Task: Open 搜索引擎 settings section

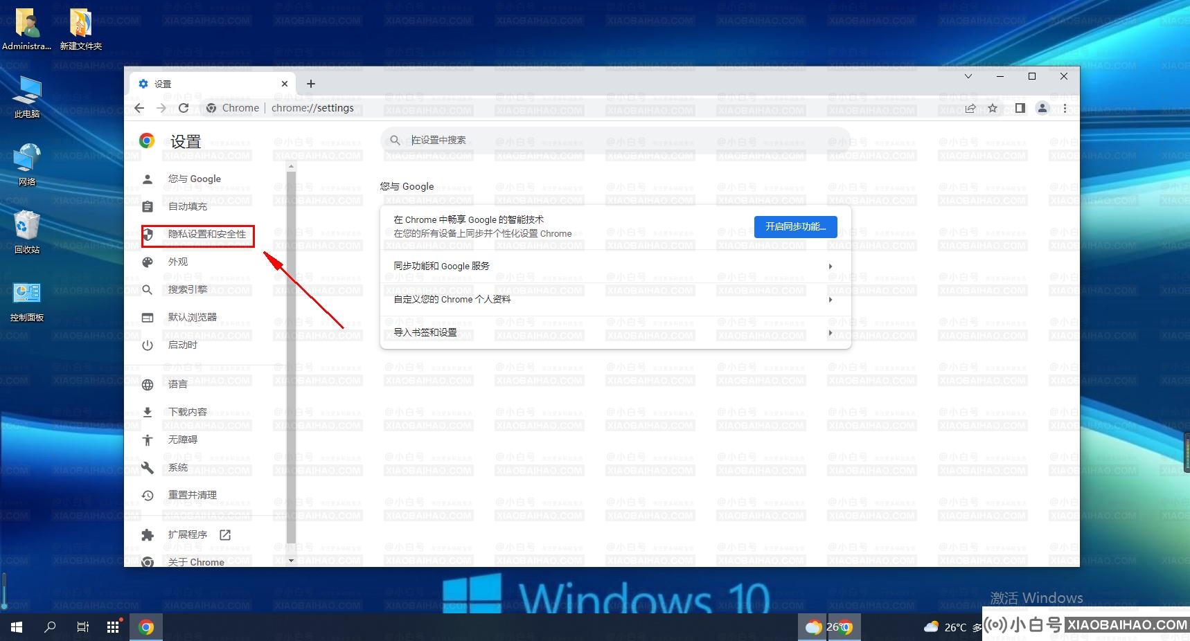Action: coord(188,289)
